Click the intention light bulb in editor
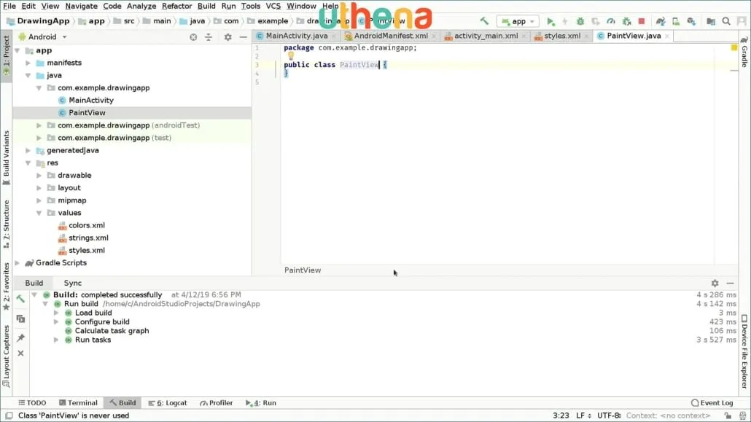751x422 pixels. (x=291, y=55)
